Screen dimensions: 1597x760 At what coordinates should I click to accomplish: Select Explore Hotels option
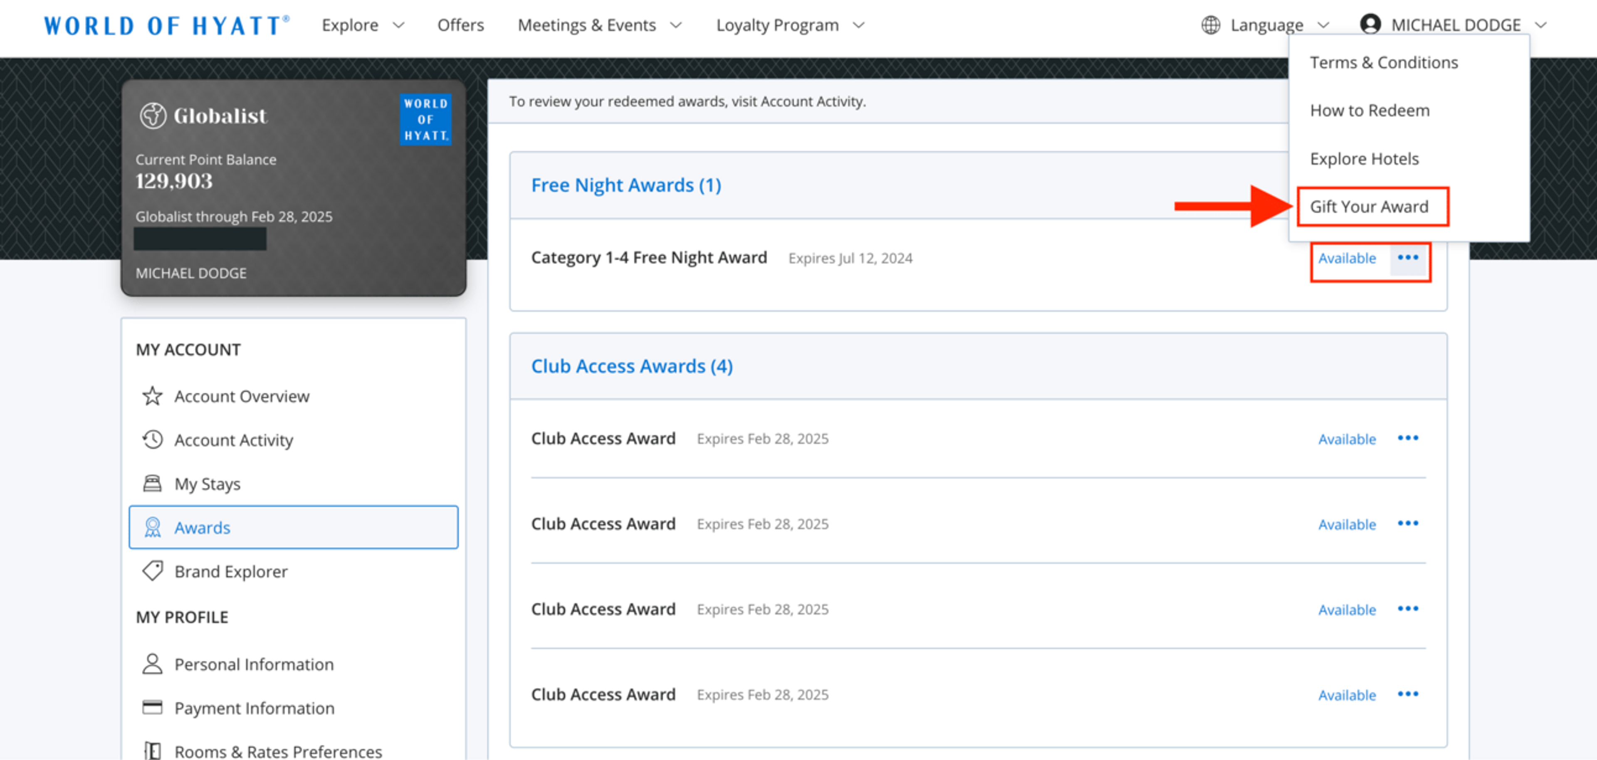click(1364, 159)
